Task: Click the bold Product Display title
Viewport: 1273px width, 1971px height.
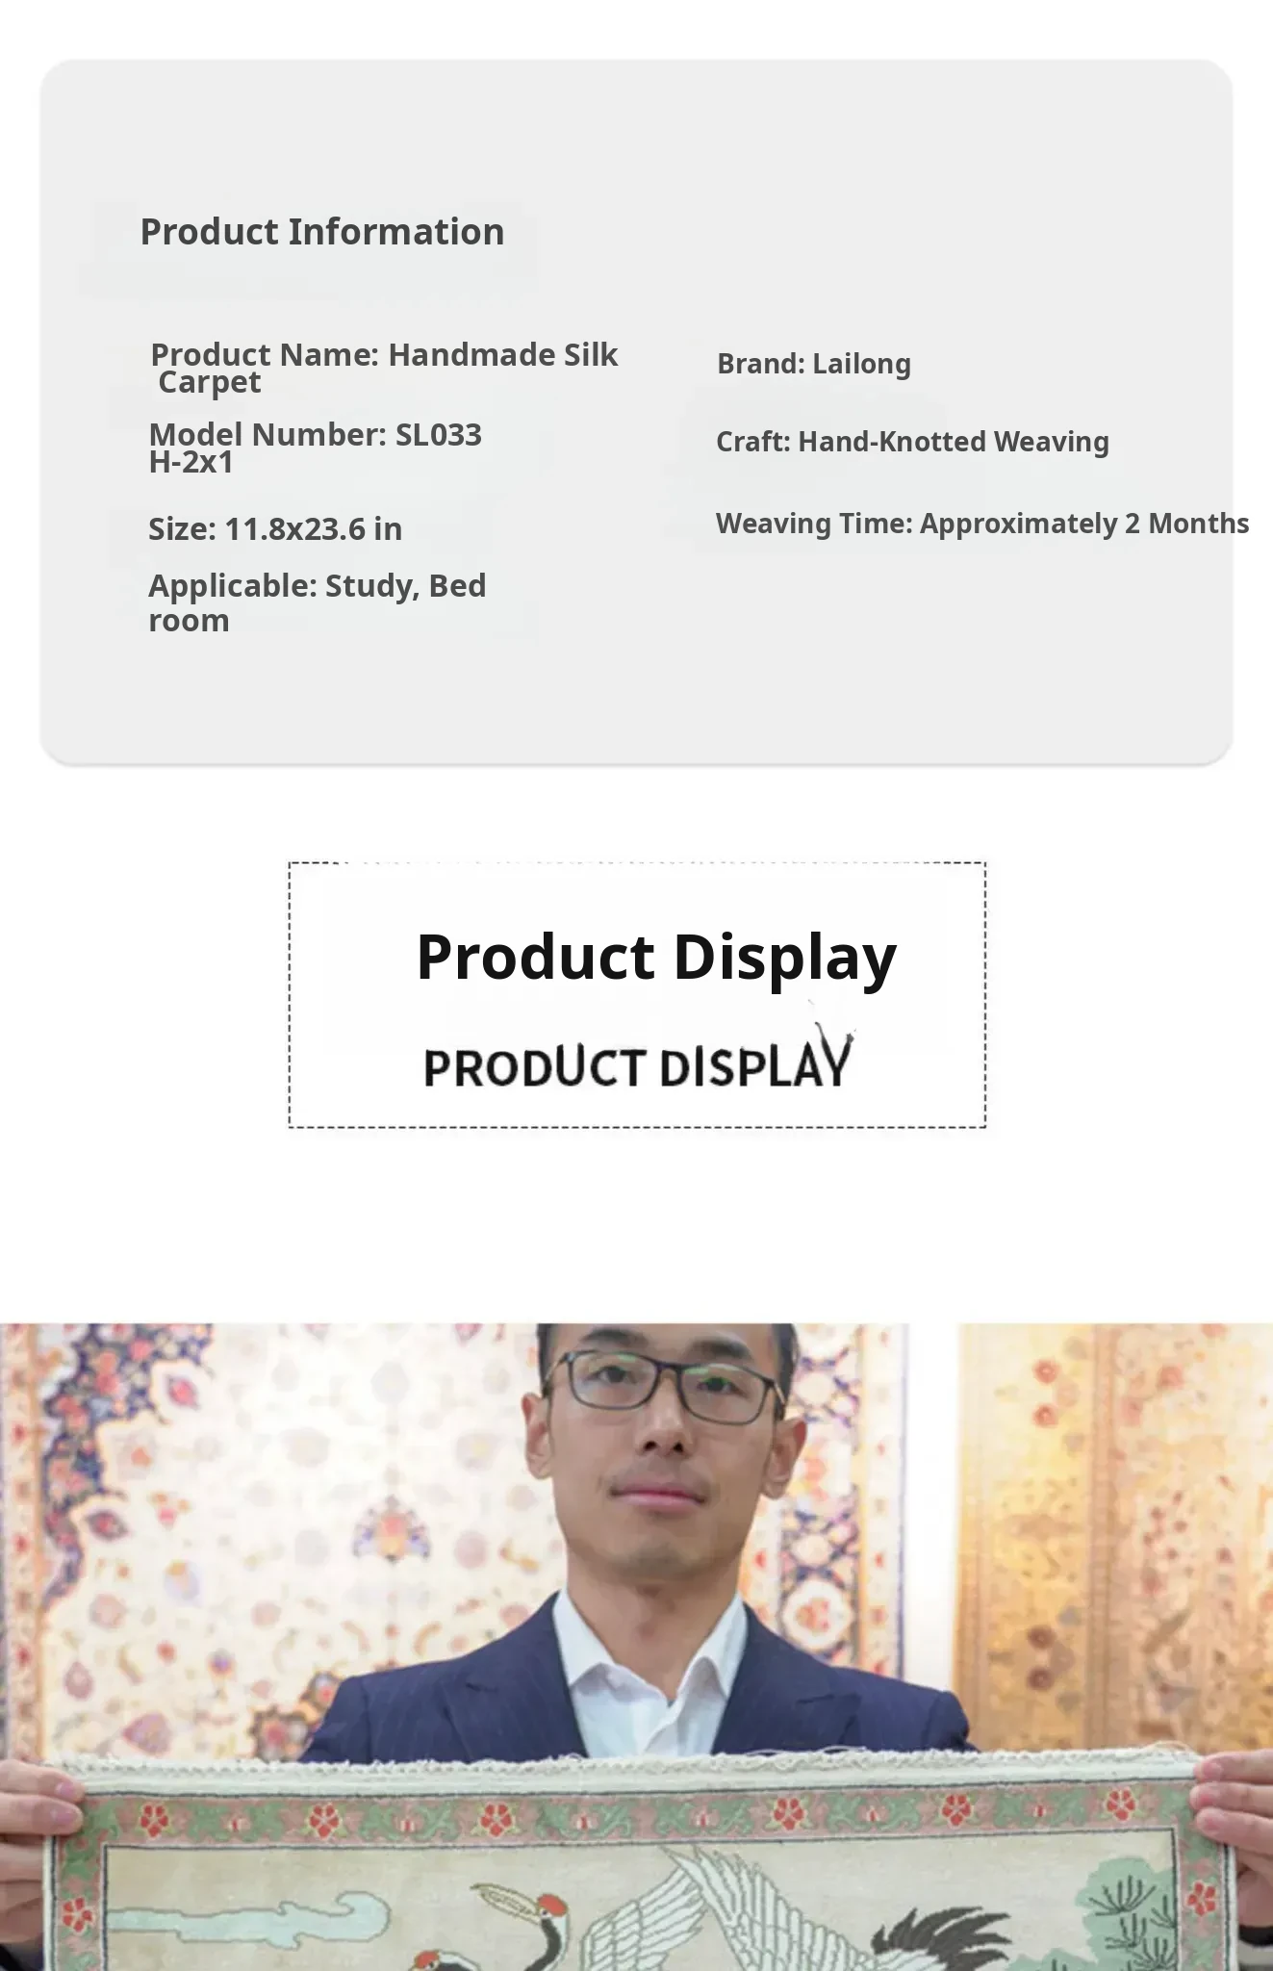Action: coord(656,957)
